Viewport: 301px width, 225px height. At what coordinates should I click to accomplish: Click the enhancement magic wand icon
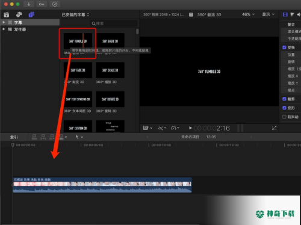(160, 128)
